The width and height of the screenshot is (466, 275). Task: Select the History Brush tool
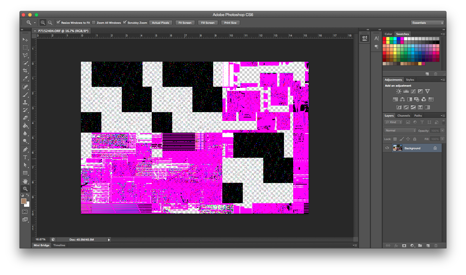pyautogui.click(x=25, y=110)
